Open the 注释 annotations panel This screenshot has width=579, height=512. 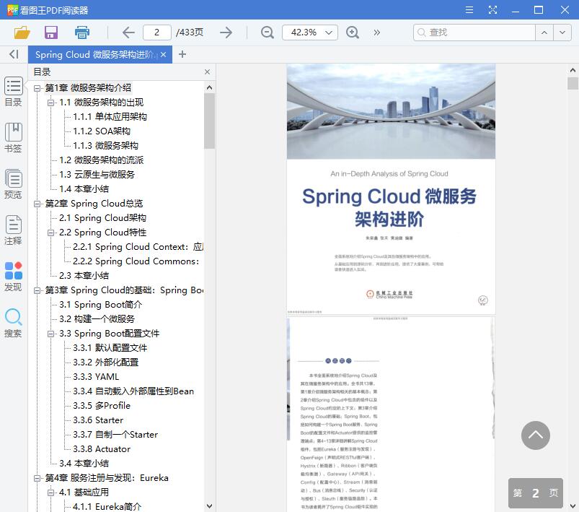[13, 230]
